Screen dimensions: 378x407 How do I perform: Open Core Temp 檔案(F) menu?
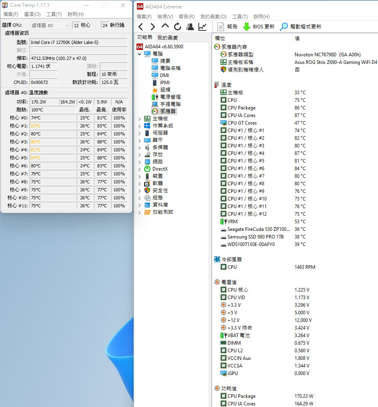coord(11,14)
